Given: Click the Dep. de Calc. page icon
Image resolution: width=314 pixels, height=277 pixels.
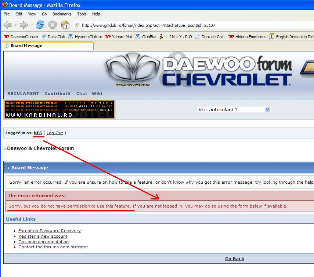Looking at the screenshot, I should [x=197, y=37].
